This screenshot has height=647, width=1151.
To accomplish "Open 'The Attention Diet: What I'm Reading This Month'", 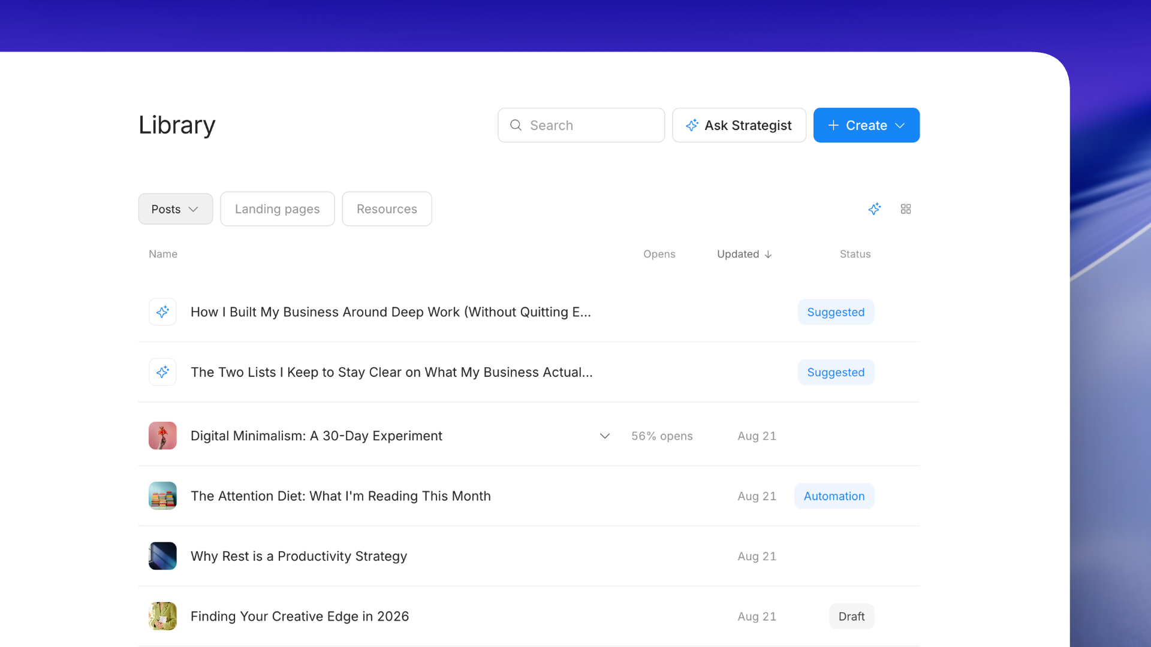I will tap(341, 496).
